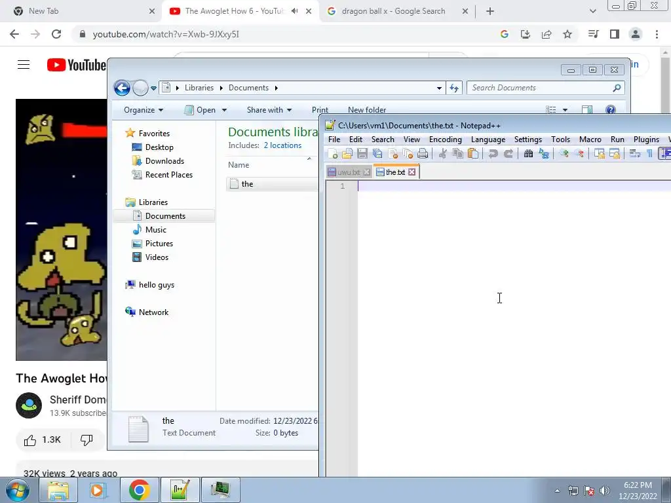
Task: Expand the Explorer address bar history dropdown
Action: [x=439, y=88]
